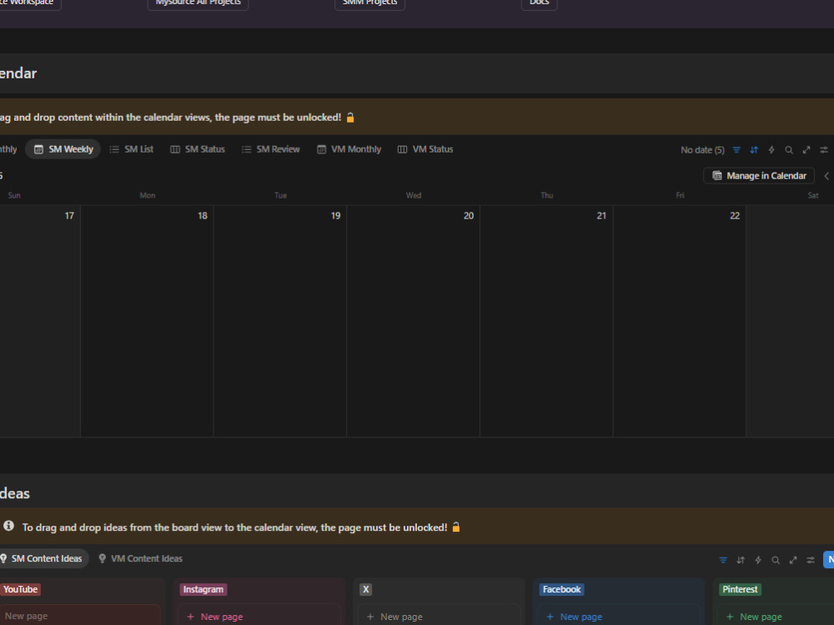Open the calendar sort icon
Screen dimensions: 834x625
pyautogui.click(x=754, y=150)
